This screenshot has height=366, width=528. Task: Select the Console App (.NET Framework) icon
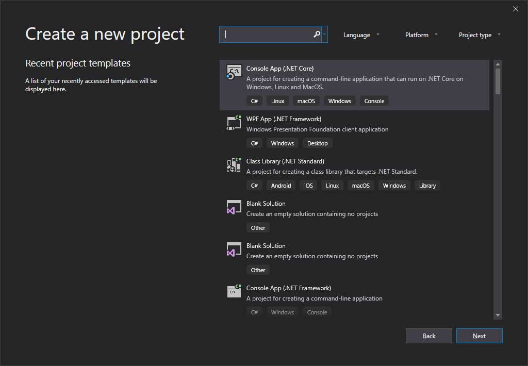tap(233, 292)
